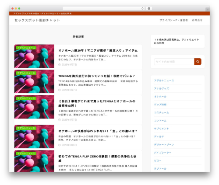Select the fourth sidebar category グッズ情報
This screenshot has width=219, height=185.
coord(160,105)
